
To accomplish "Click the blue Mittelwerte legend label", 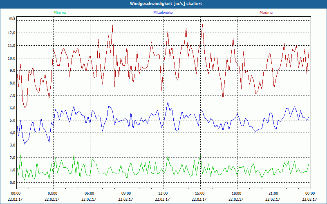I will (163, 13).
